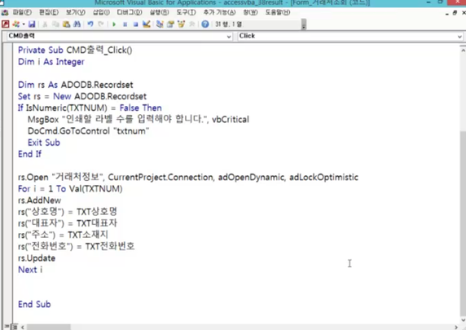Click the 'Next i' line

coord(30,270)
